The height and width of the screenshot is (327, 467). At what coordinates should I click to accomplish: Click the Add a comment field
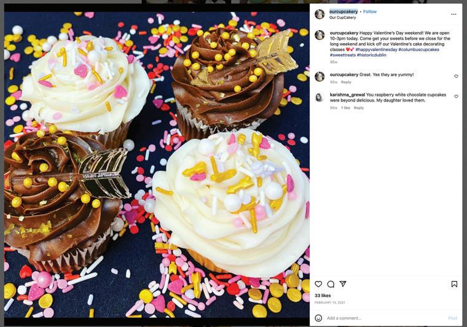384,318
